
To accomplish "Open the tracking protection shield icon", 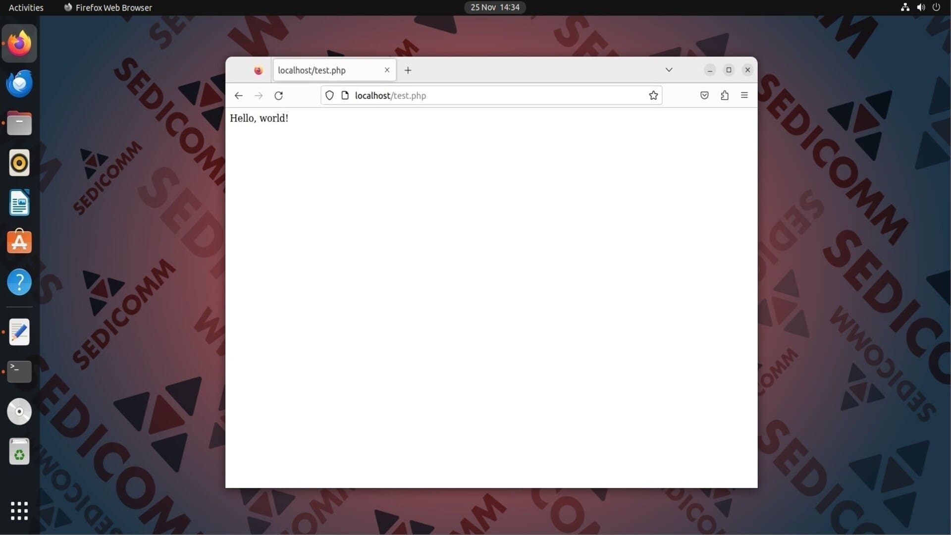I will (329, 96).
